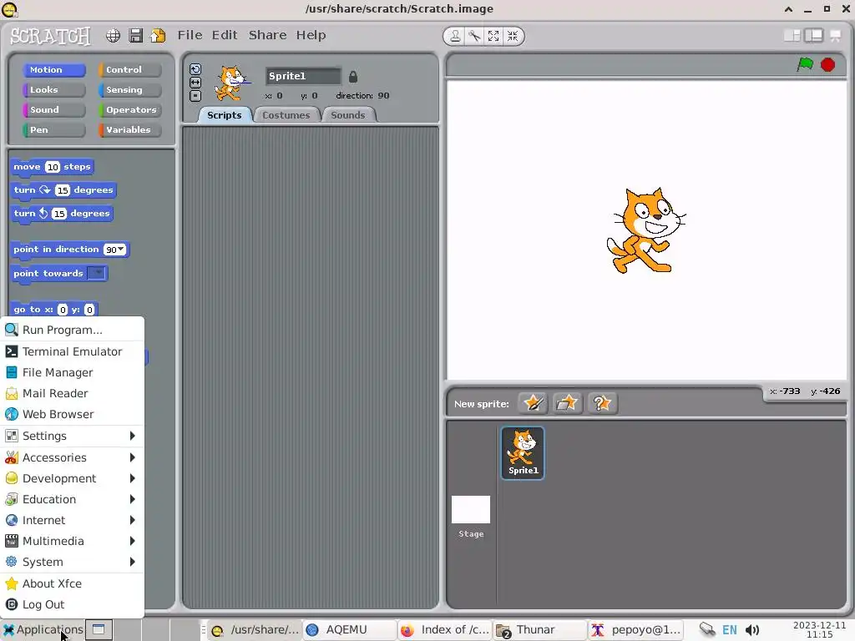Click the red stop sign button

[x=827, y=64]
